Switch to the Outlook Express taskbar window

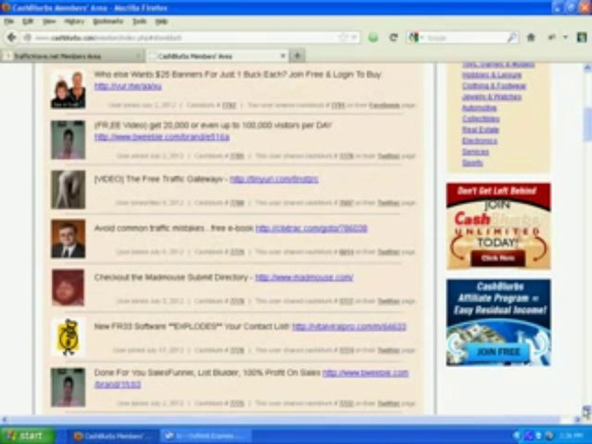click(x=206, y=436)
